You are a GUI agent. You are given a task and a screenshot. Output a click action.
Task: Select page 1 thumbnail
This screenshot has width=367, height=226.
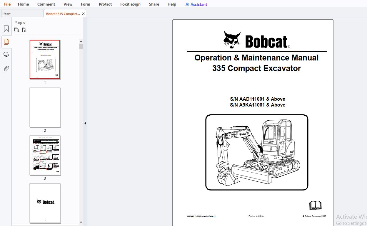[45, 60]
